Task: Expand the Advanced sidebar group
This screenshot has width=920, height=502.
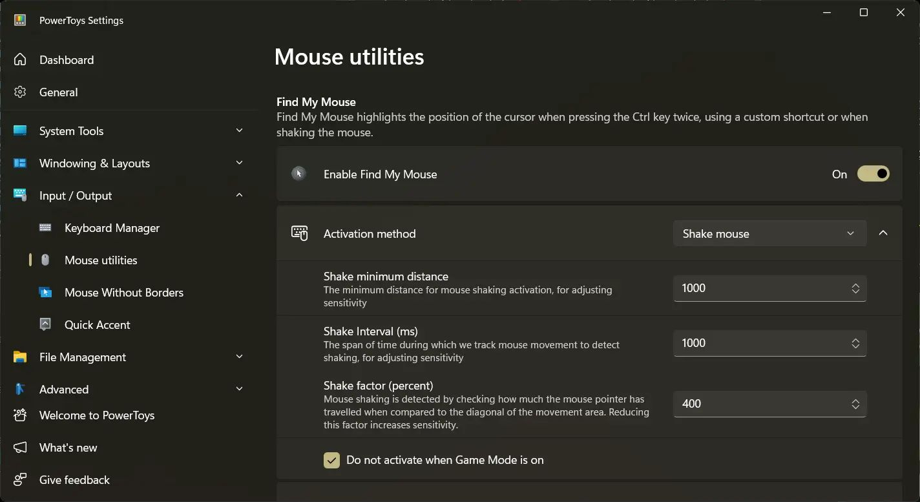Action: 129,389
